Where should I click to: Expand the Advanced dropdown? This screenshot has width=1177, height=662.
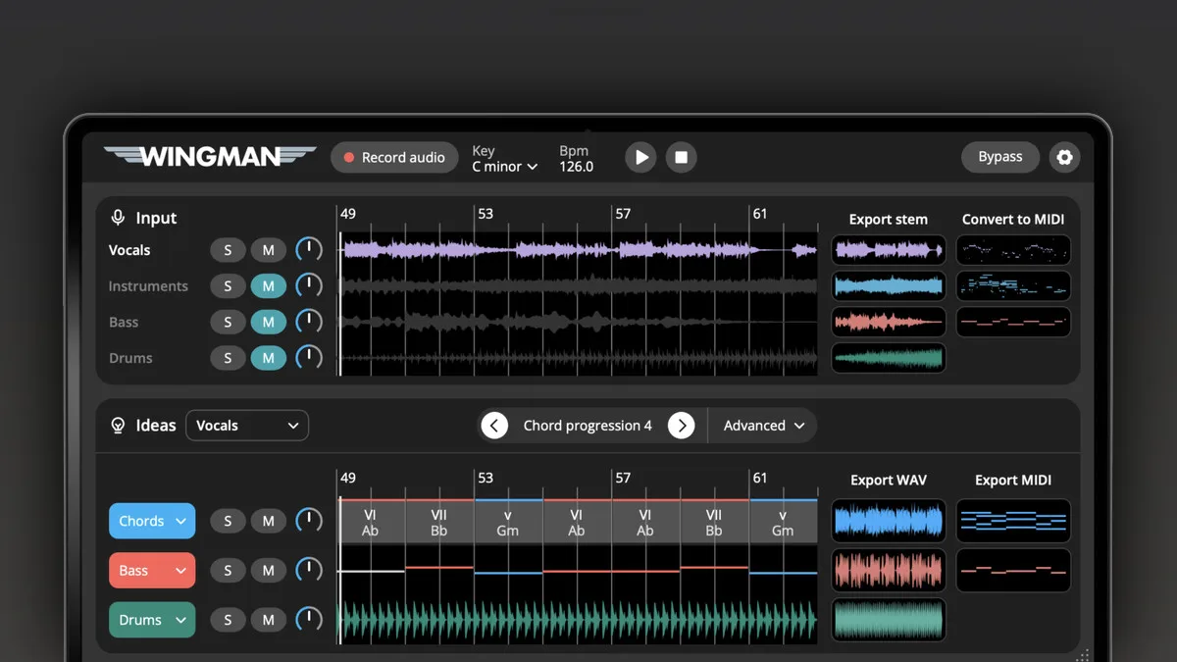click(x=764, y=426)
